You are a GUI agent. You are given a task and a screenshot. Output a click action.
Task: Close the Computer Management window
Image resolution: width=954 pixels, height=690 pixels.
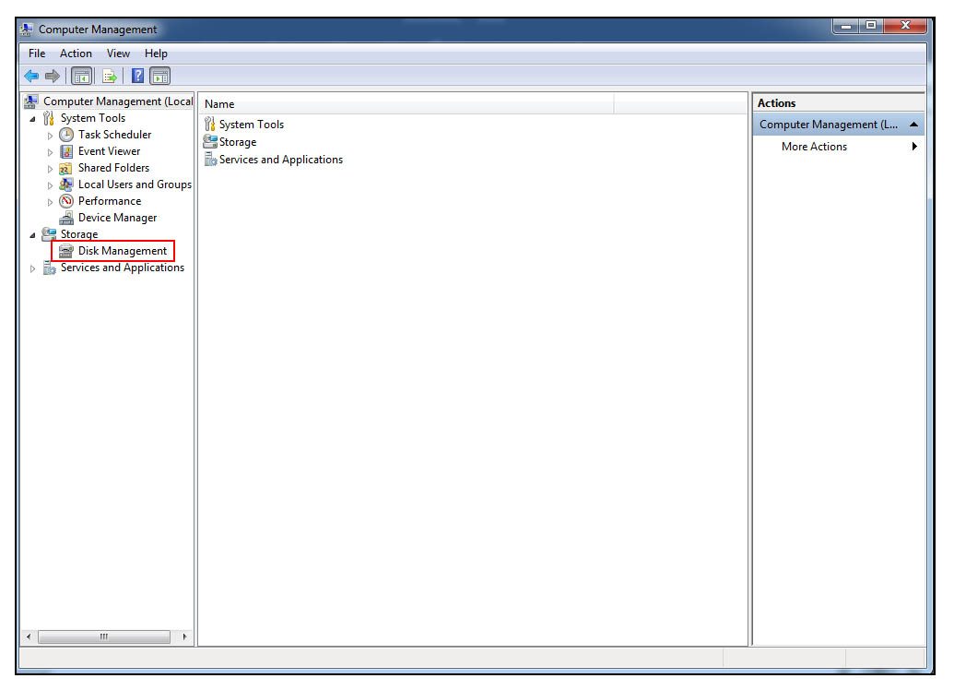[905, 26]
